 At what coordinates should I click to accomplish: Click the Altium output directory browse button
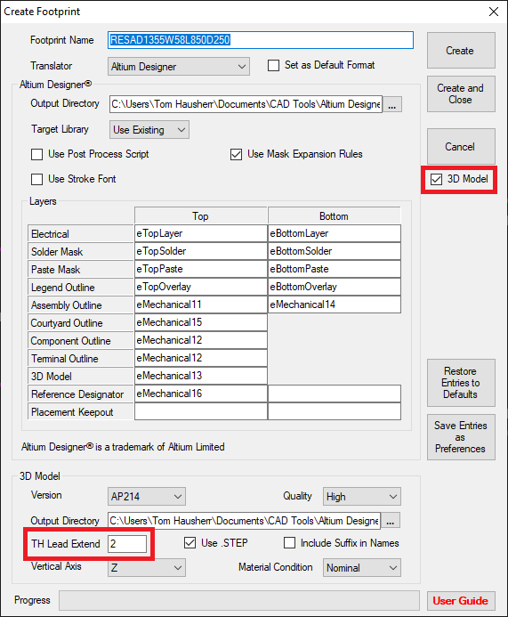(392, 105)
